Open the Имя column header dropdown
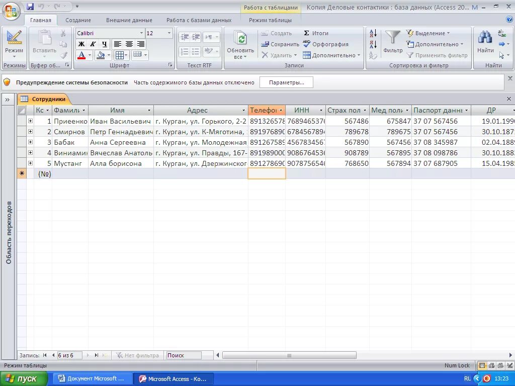The height and width of the screenshot is (386, 515). pyautogui.click(x=149, y=110)
